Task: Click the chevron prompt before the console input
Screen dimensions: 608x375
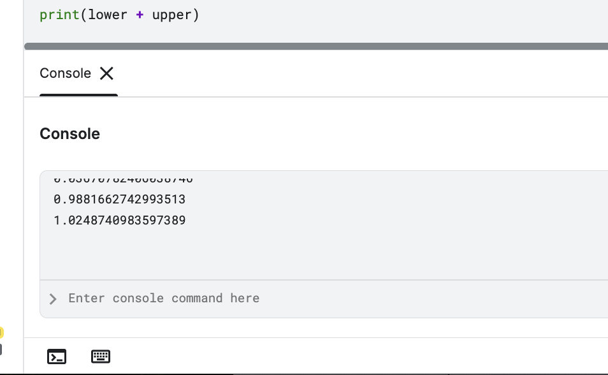Action: [x=53, y=299]
